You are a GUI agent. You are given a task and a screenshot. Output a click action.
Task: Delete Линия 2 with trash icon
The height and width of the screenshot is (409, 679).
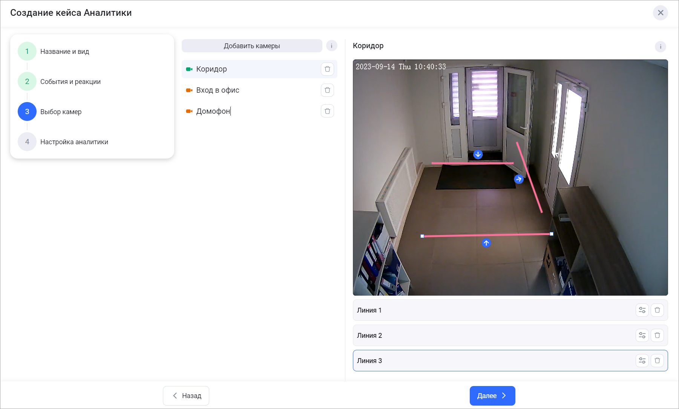point(657,335)
